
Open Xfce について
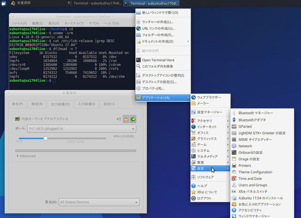pos(210,192)
